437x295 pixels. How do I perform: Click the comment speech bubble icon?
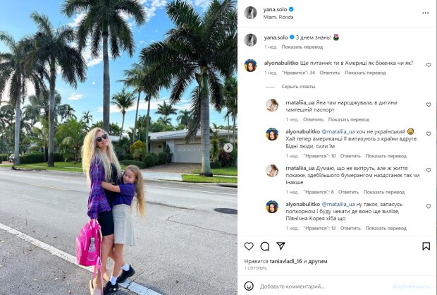265,246
